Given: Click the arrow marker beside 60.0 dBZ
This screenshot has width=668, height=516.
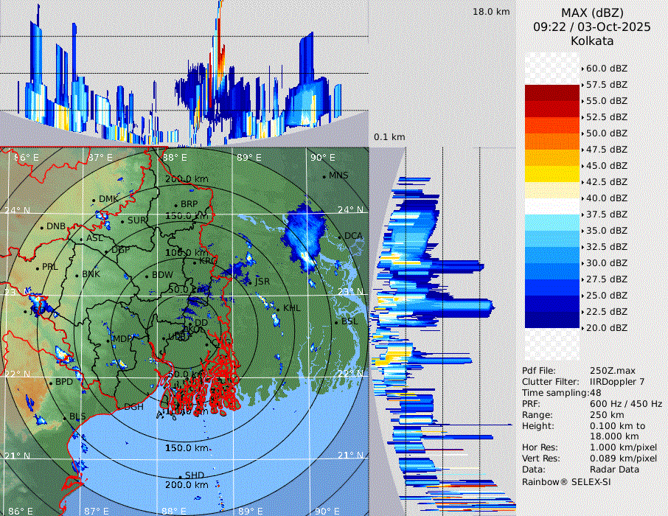Looking at the screenshot, I should point(582,69).
